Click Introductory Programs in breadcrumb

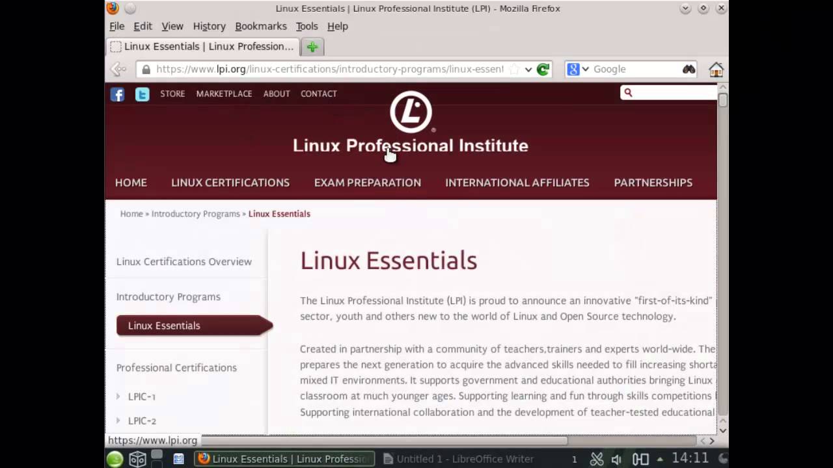(x=196, y=214)
